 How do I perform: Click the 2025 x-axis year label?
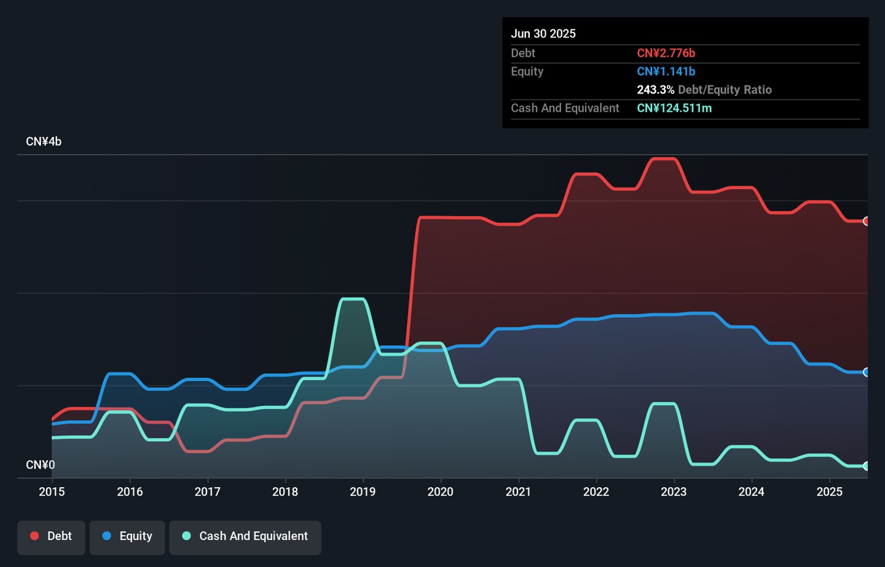tap(829, 492)
